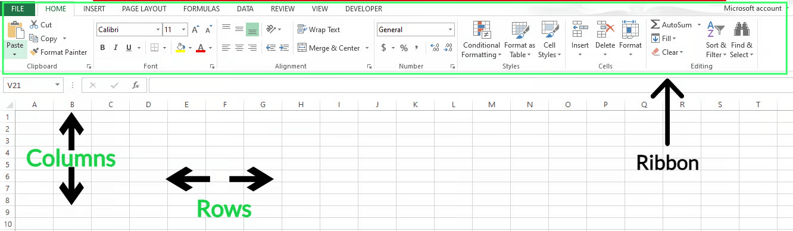Open Find & Select binoculars
793x231 pixels.
(742, 39)
